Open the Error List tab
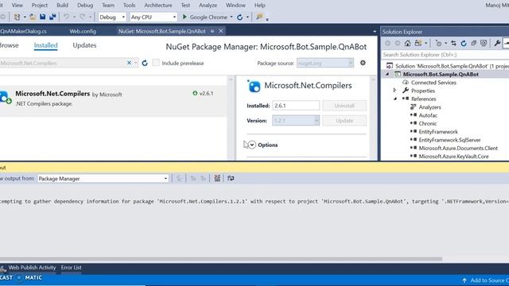The width and height of the screenshot is (509, 286). click(x=71, y=268)
